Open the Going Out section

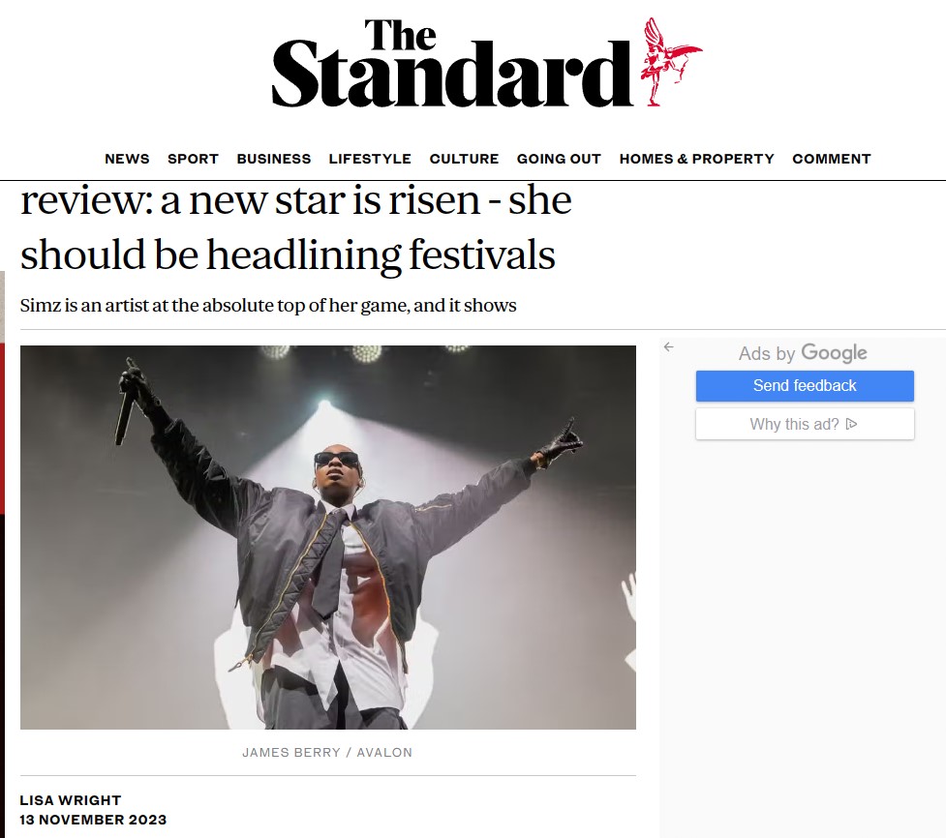tap(559, 159)
